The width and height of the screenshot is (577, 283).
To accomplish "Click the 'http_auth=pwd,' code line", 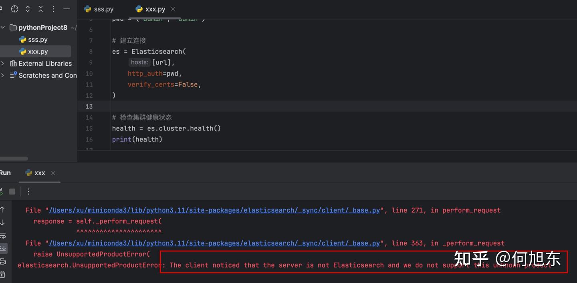I will click(155, 74).
